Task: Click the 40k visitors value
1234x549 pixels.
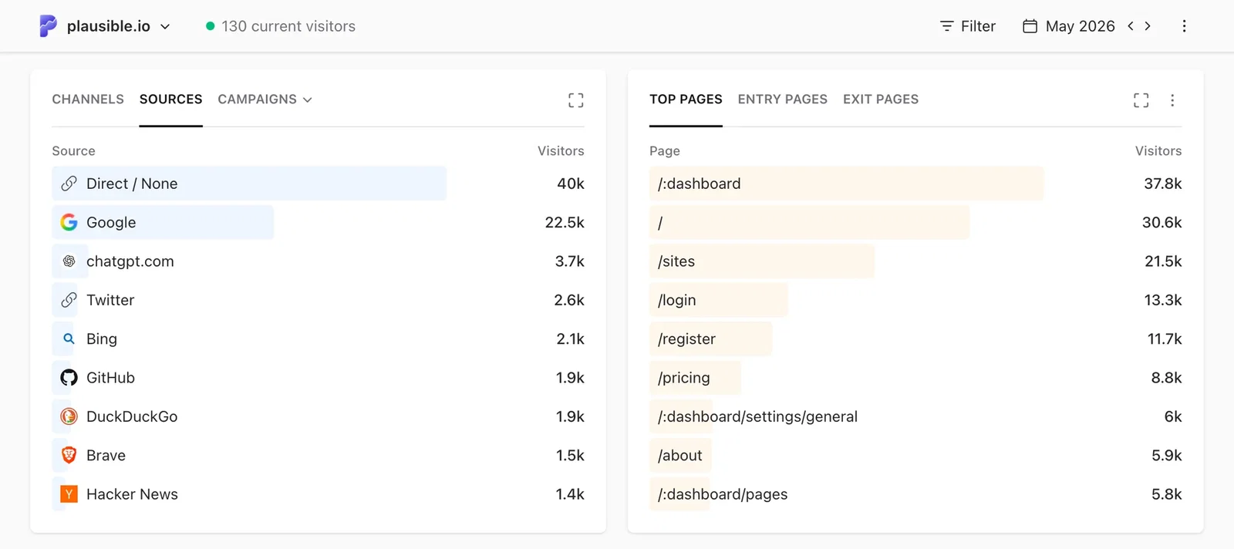Action: [x=571, y=184]
